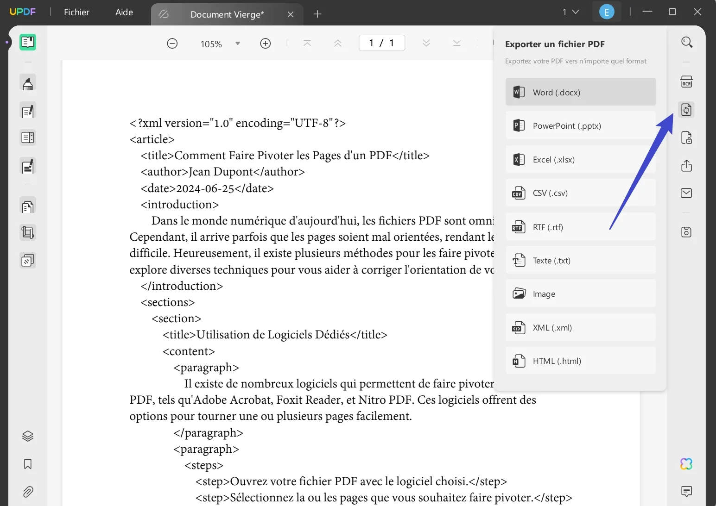Image resolution: width=716 pixels, height=506 pixels.
Task: Click the colorful AI assistant icon
Action: coord(686,463)
